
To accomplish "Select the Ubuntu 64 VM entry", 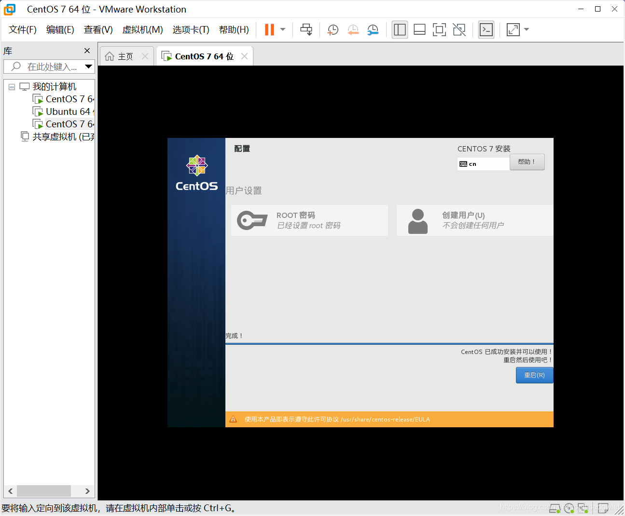I will (69, 112).
